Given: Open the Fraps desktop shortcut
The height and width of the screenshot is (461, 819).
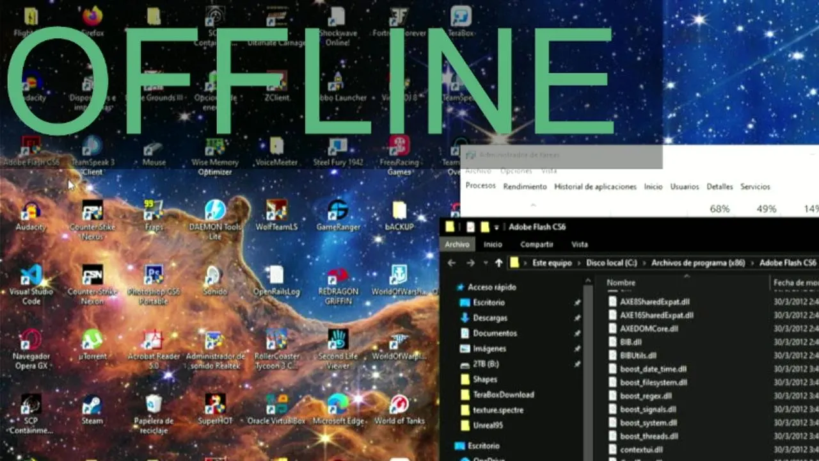Looking at the screenshot, I should [154, 215].
